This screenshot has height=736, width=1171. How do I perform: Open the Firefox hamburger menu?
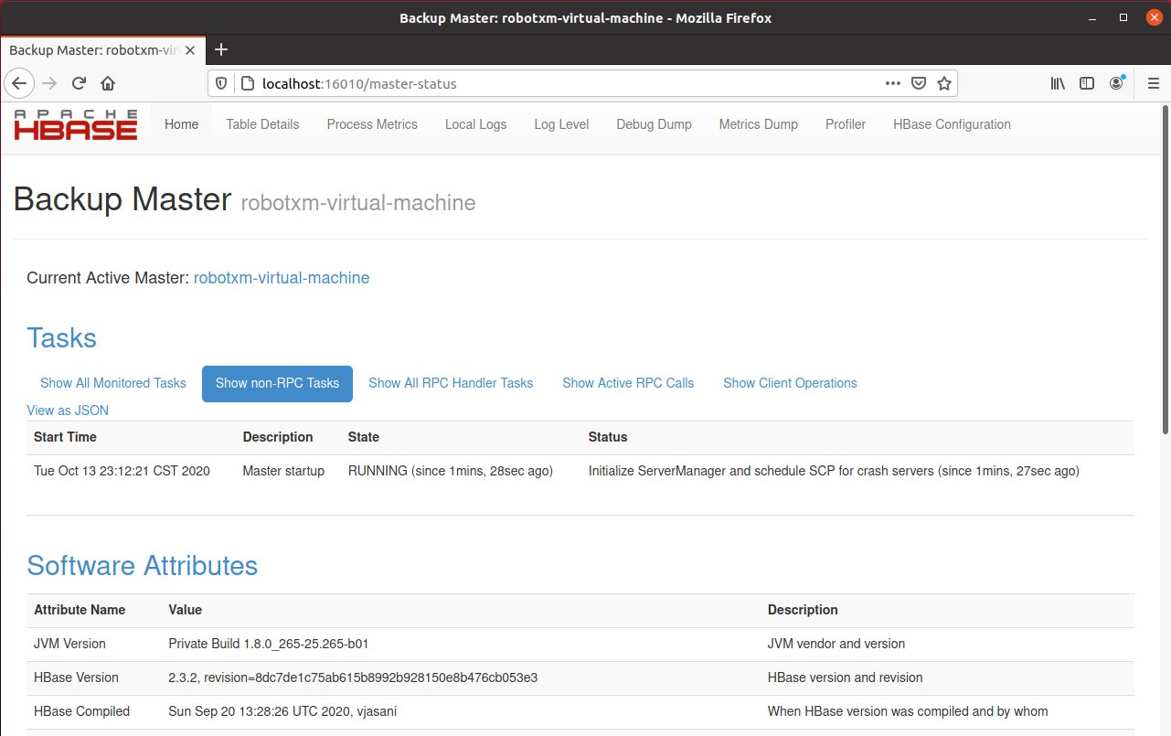pos(1153,83)
